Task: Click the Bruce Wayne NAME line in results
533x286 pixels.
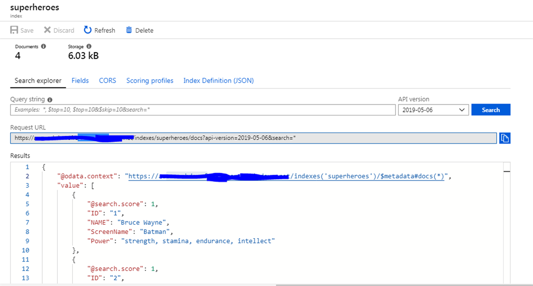Action: coord(128,222)
